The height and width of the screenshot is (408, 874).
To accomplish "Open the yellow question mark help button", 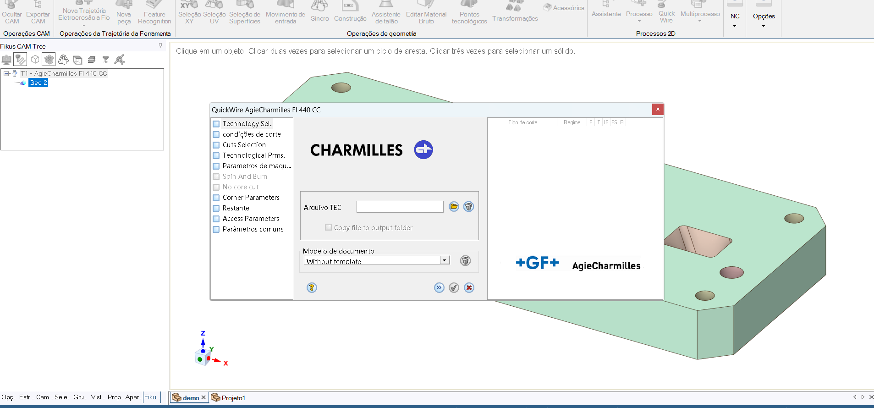I will pyautogui.click(x=312, y=288).
